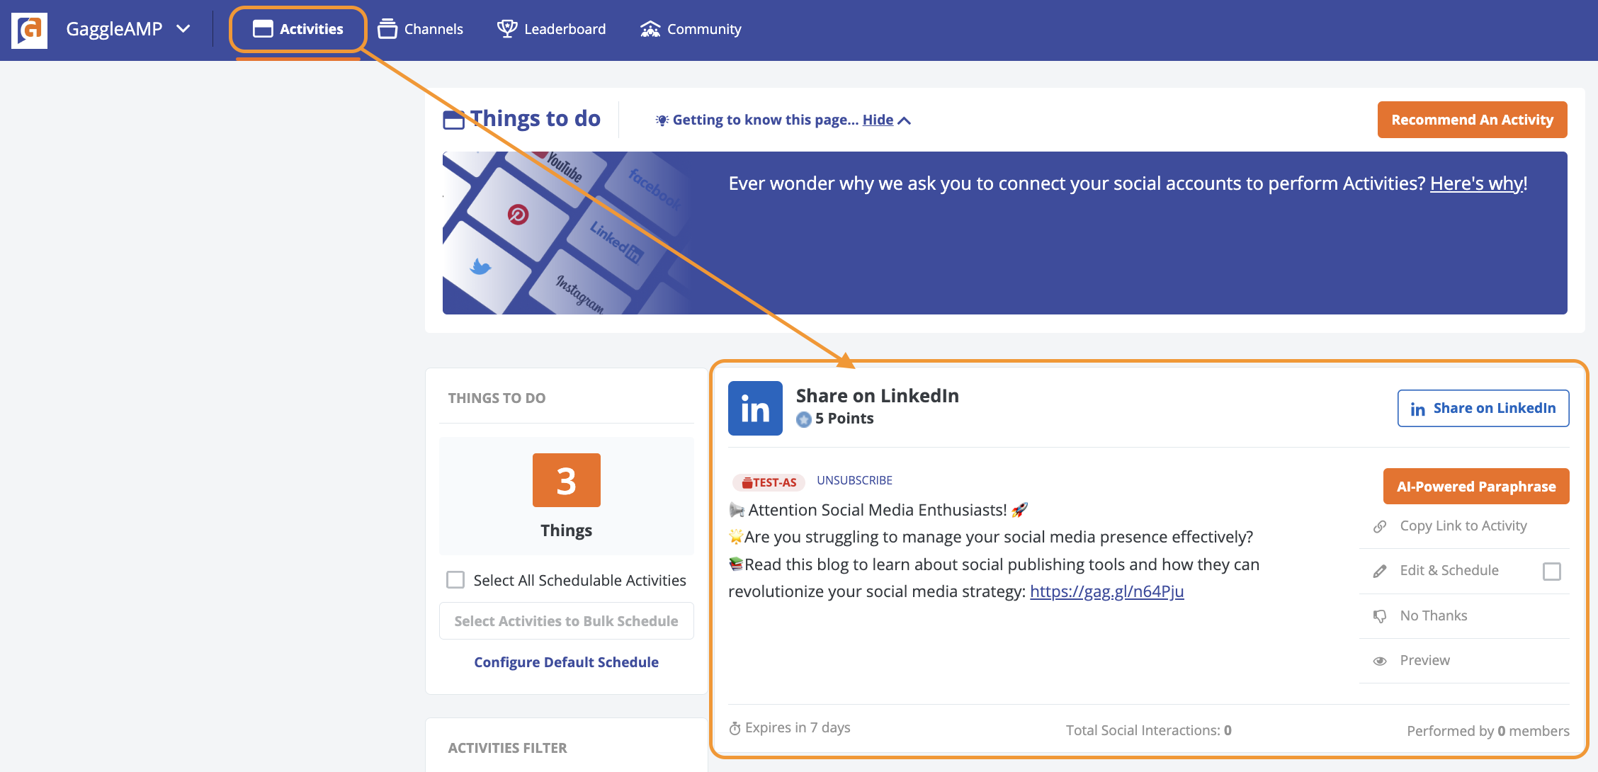1598x772 pixels.
Task: Click the ACTIVITIES FILTER heading
Action: pyautogui.click(x=507, y=748)
